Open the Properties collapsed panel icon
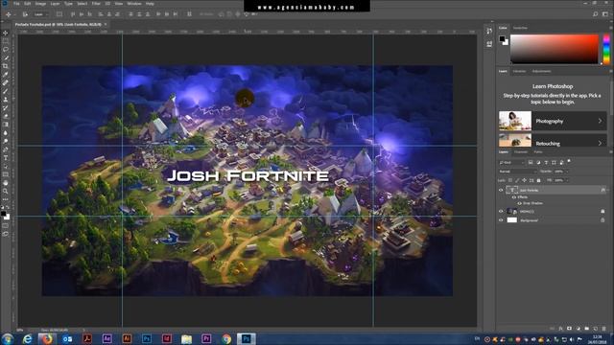614x345 pixels. pyautogui.click(x=489, y=44)
